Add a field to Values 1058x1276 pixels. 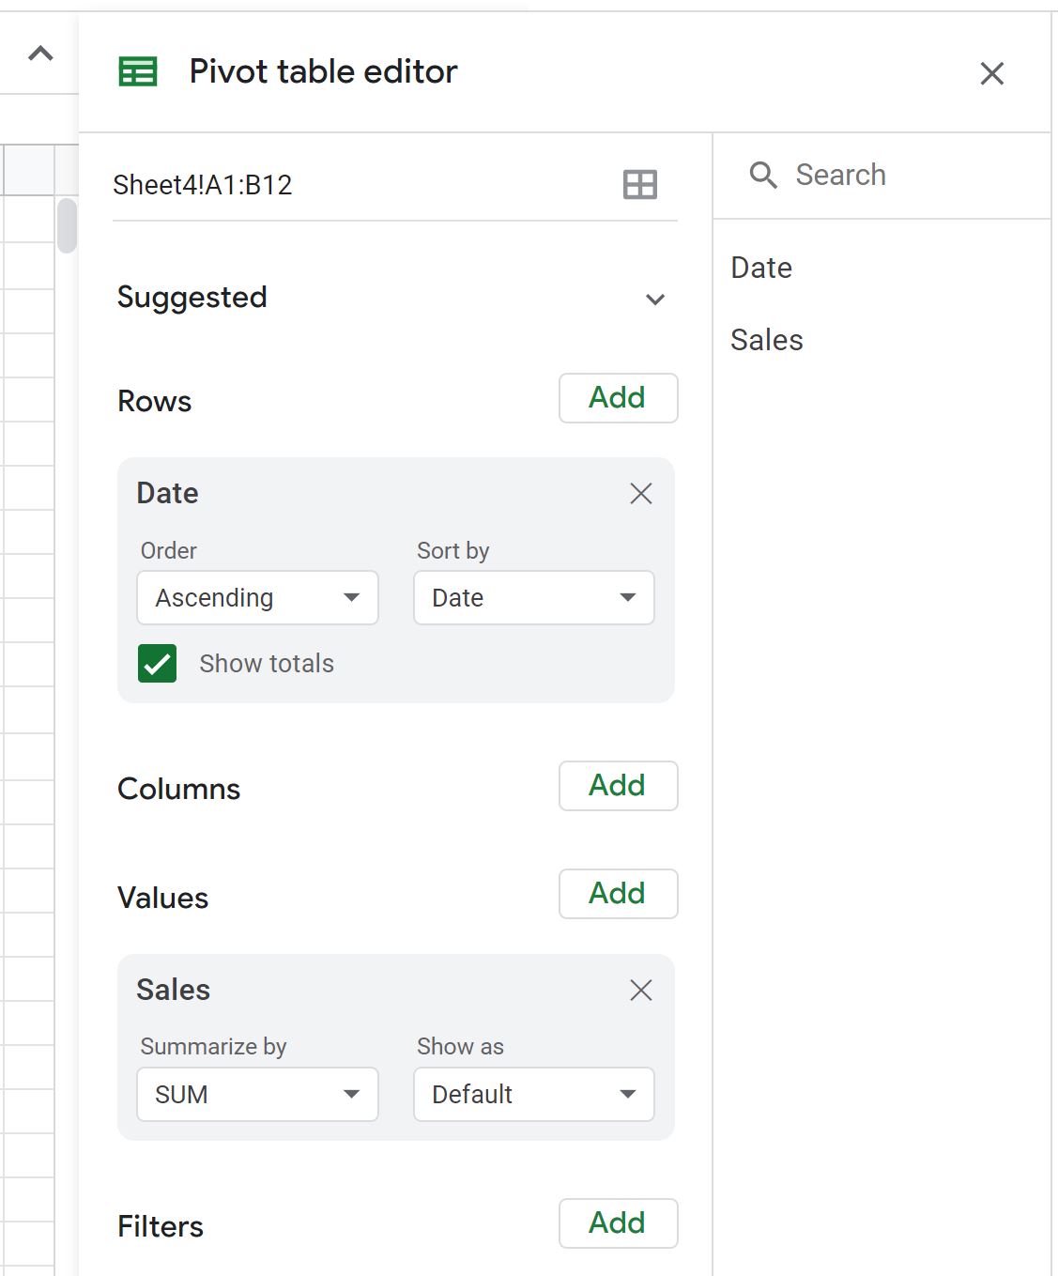click(x=618, y=894)
